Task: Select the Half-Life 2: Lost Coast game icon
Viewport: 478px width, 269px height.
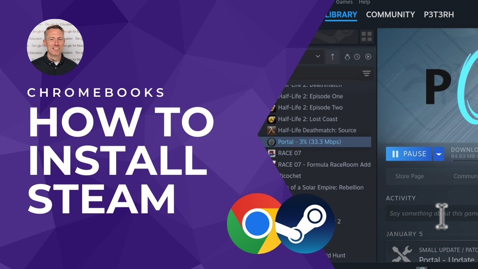Action: tap(271, 119)
